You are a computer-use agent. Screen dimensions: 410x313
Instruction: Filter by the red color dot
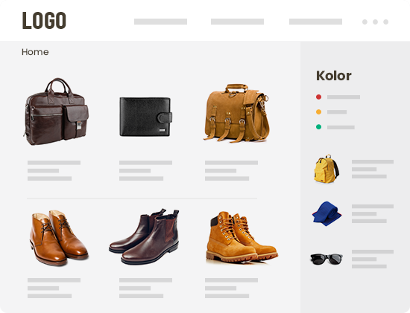click(x=318, y=97)
